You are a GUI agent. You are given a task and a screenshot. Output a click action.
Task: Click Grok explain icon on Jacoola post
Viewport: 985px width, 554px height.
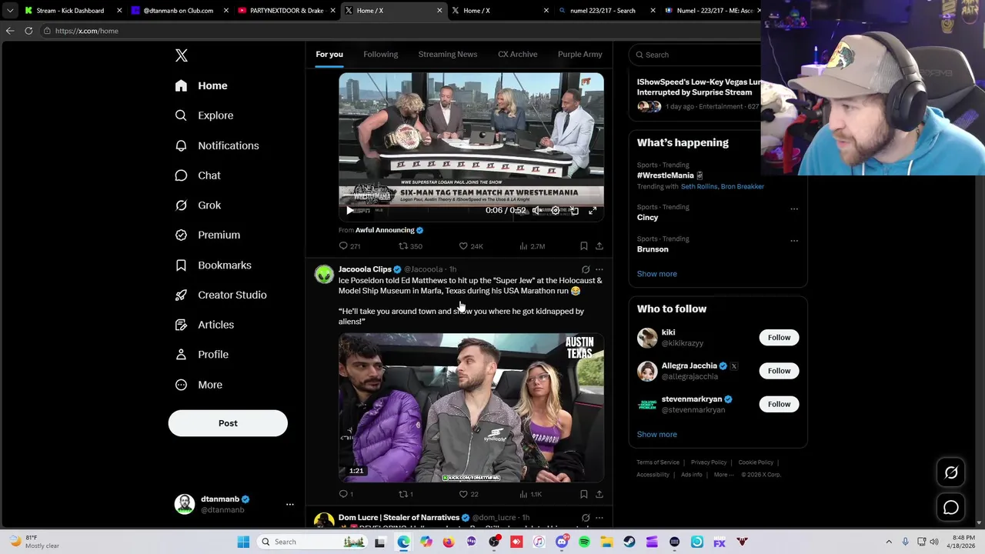click(x=586, y=269)
